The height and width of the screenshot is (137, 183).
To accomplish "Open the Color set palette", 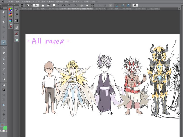I will [10, 15].
